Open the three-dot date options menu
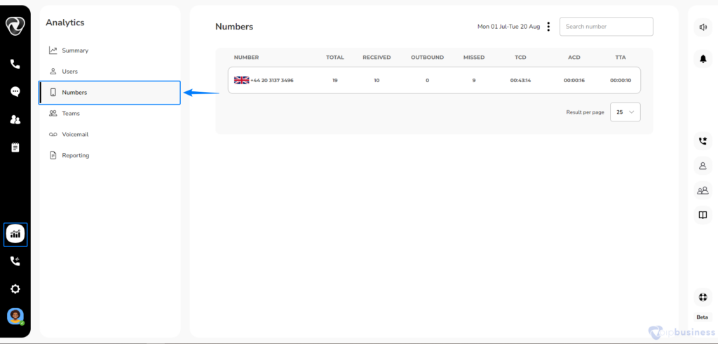 click(548, 27)
